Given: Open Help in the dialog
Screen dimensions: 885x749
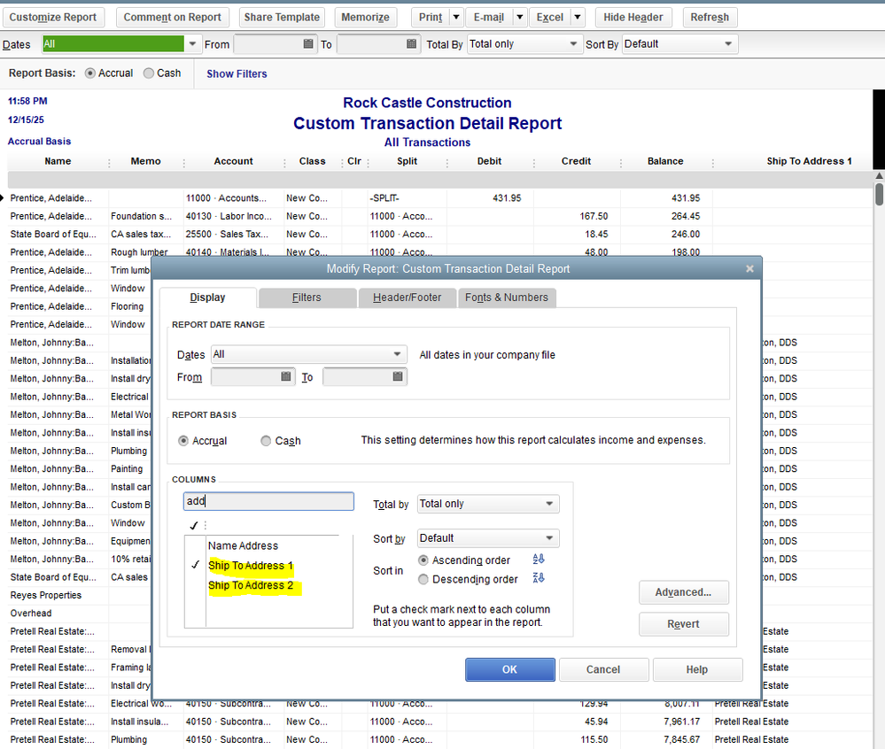Looking at the screenshot, I should coord(697,669).
